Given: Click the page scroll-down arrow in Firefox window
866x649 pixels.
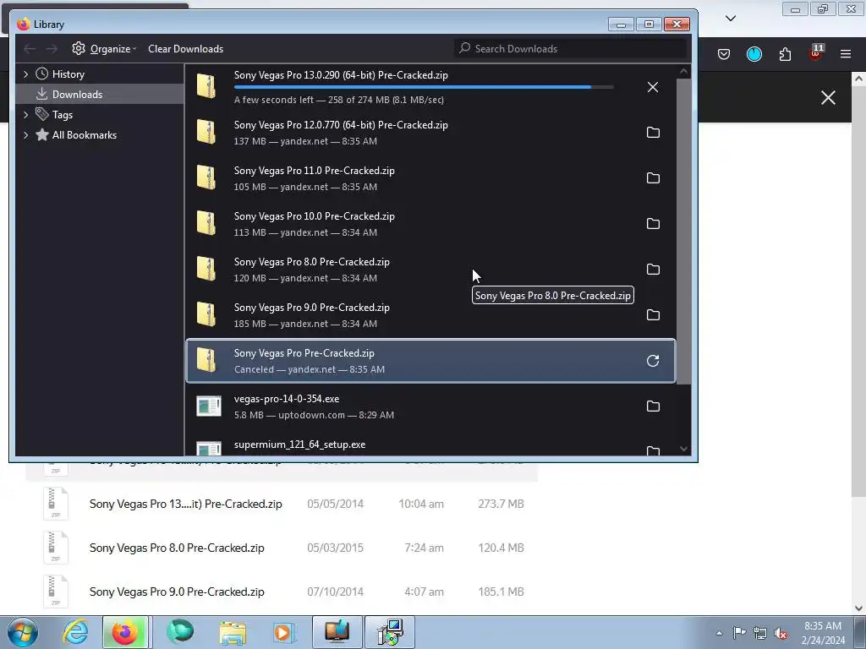Looking at the screenshot, I should 859,608.
